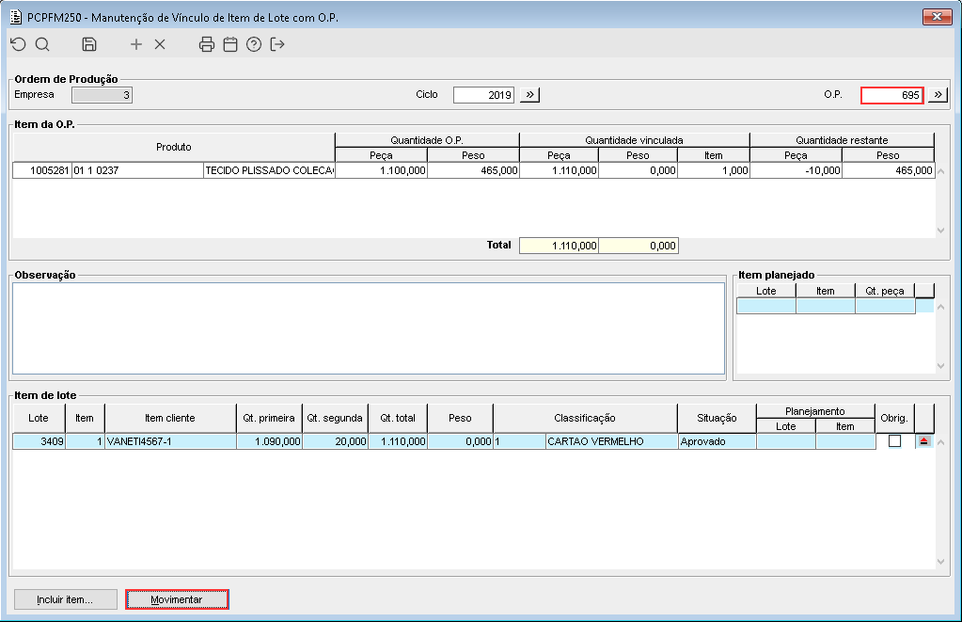Open O.P. lookup with the » button
Image resolution: width=962 pixels, height=622 pixels.
(938, 94)
